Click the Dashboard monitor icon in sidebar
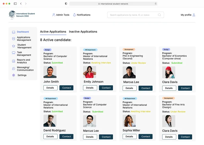This screenshot has width=204, height=145. pos(14,32)
